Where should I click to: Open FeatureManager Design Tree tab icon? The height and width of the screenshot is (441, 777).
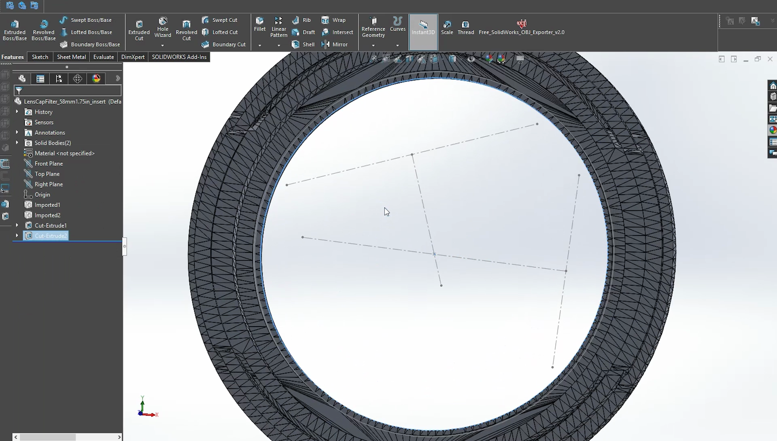click(x=22, y=78)
